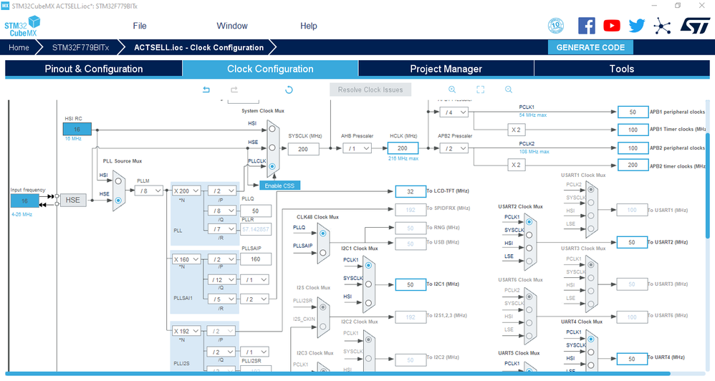
Task: Click the vertical scrollbar of diagram
Action: pos(708,185)
